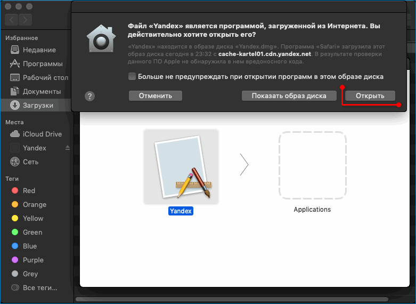
Task: Open Документы in the sidebar
Action: click(36, 91)
